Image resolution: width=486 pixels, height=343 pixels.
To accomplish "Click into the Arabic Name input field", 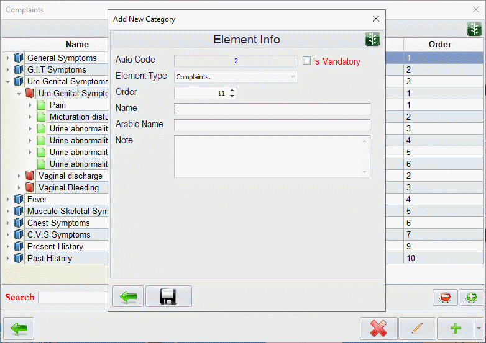I will click(x=272, y=125).
